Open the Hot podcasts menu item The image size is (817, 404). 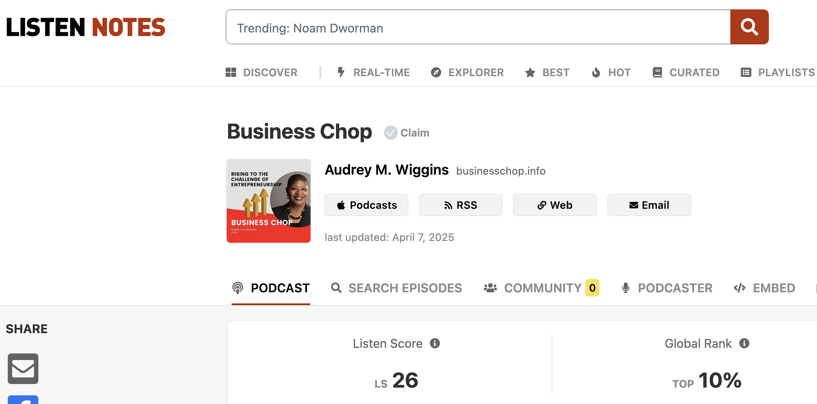611,72
